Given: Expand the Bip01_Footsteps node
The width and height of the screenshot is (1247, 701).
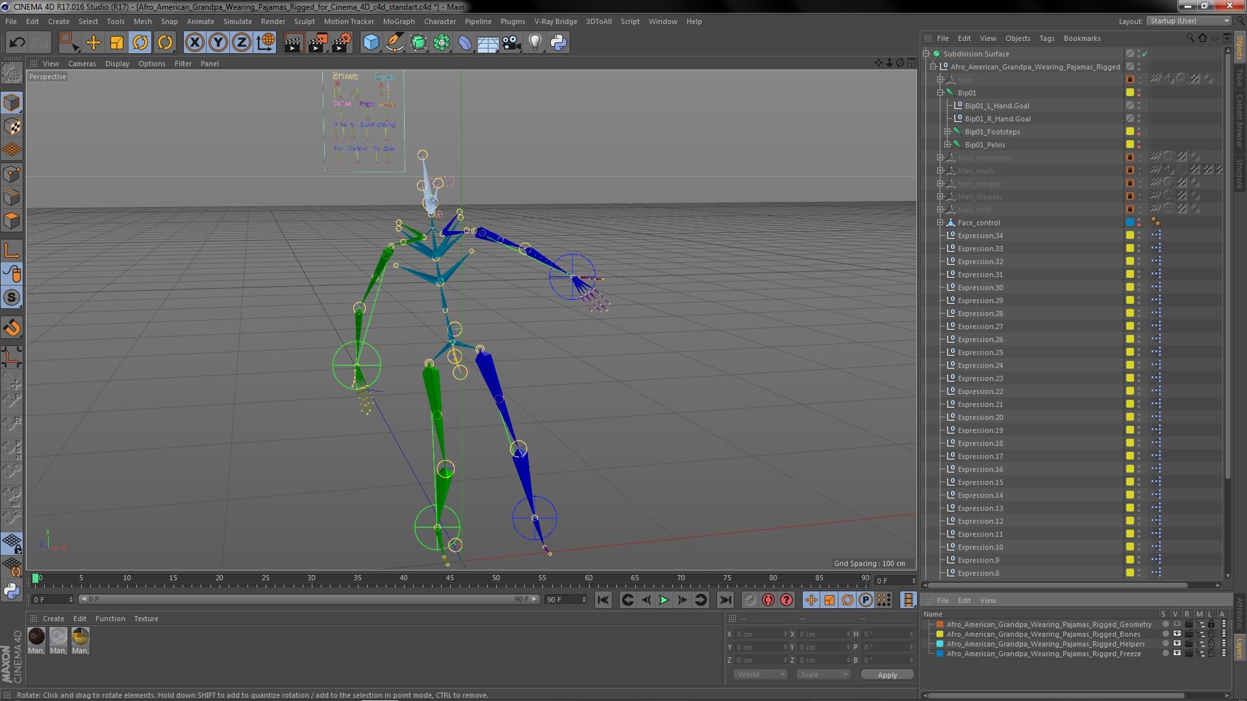Looking at the screenshot, I should point(947,132).
